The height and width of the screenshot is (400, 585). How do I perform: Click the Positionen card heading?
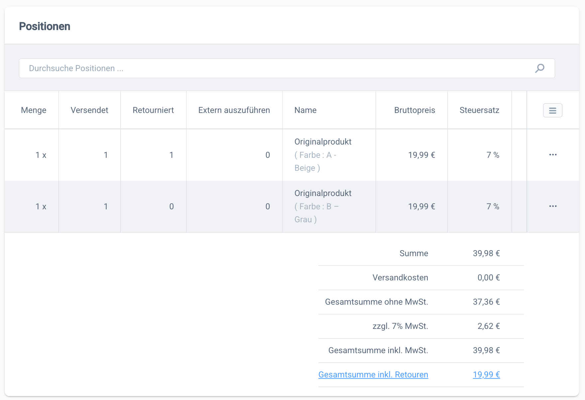pos(45,26)
